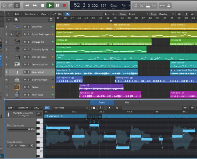Mute the Lead Vocal track
Screen dimensions: 197x159
(x=25, y=72)
